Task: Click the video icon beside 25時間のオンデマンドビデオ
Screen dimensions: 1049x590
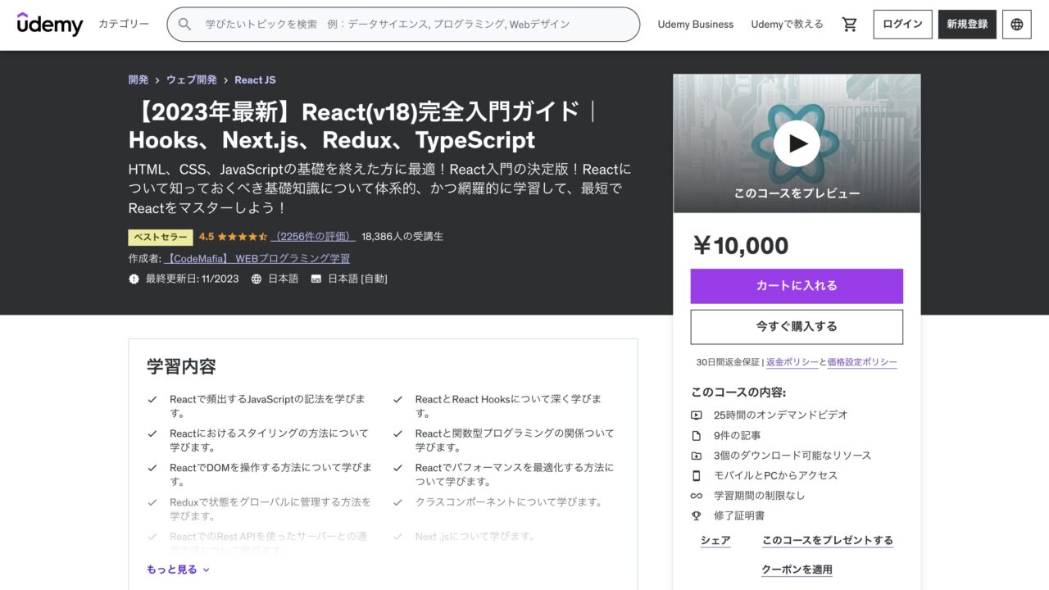Action: pyautogui.click(x=696, y=415)
